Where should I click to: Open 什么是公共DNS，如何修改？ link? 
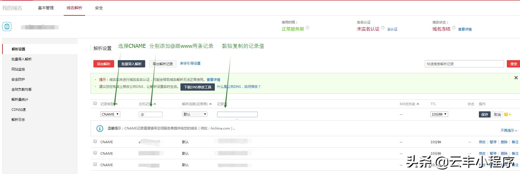[239, 87]
